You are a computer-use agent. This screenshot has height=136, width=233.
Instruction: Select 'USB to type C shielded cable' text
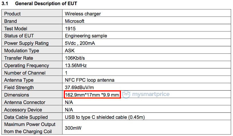pos(96,117)
